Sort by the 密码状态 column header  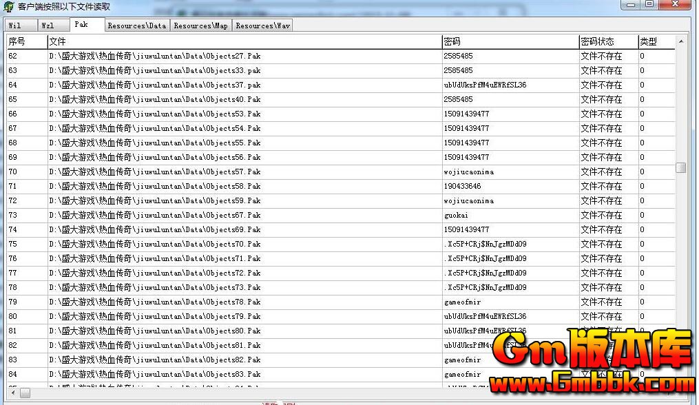(x=607, y=42)
